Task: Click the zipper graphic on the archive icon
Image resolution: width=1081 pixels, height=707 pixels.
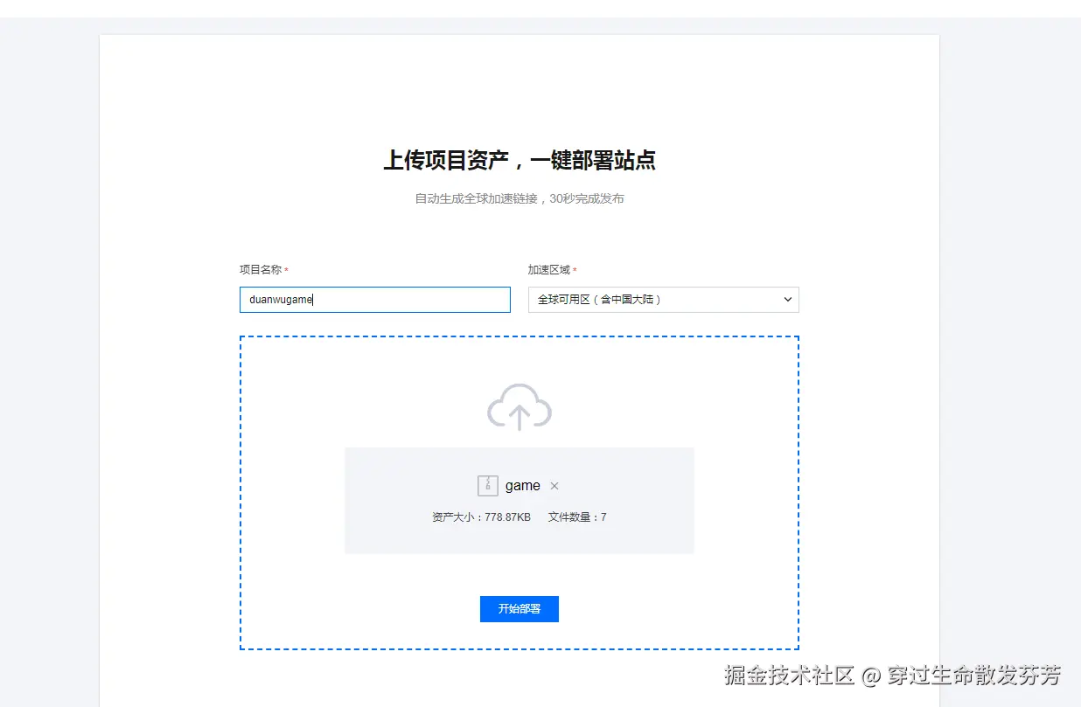Action: point(489,485)
